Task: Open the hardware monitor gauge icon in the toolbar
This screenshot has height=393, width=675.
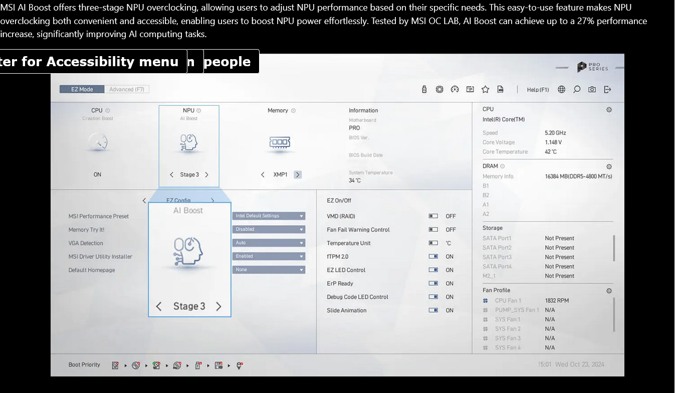Action: [455, 89]
